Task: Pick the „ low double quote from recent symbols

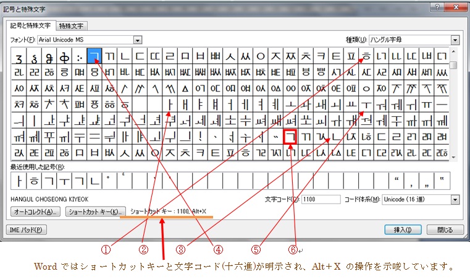Action: point(427,181)
